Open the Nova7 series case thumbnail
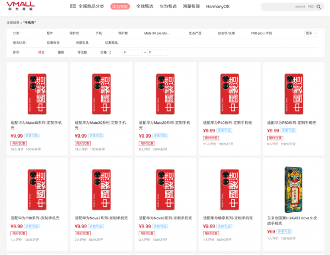This screenshot has width=330, height=255. (x=101, y=190)
